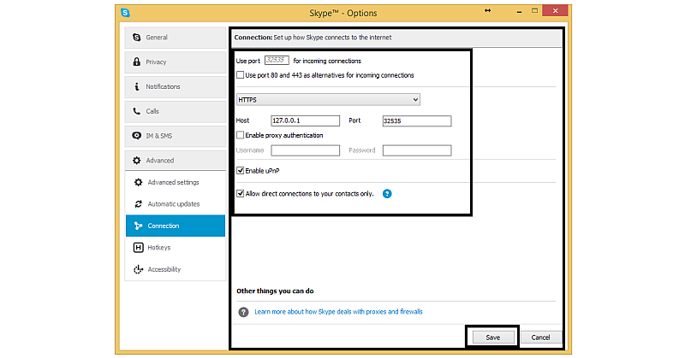Click the 'Other things you can do' heading
This screenshot has width=685, height=358.
click(275, 291)
